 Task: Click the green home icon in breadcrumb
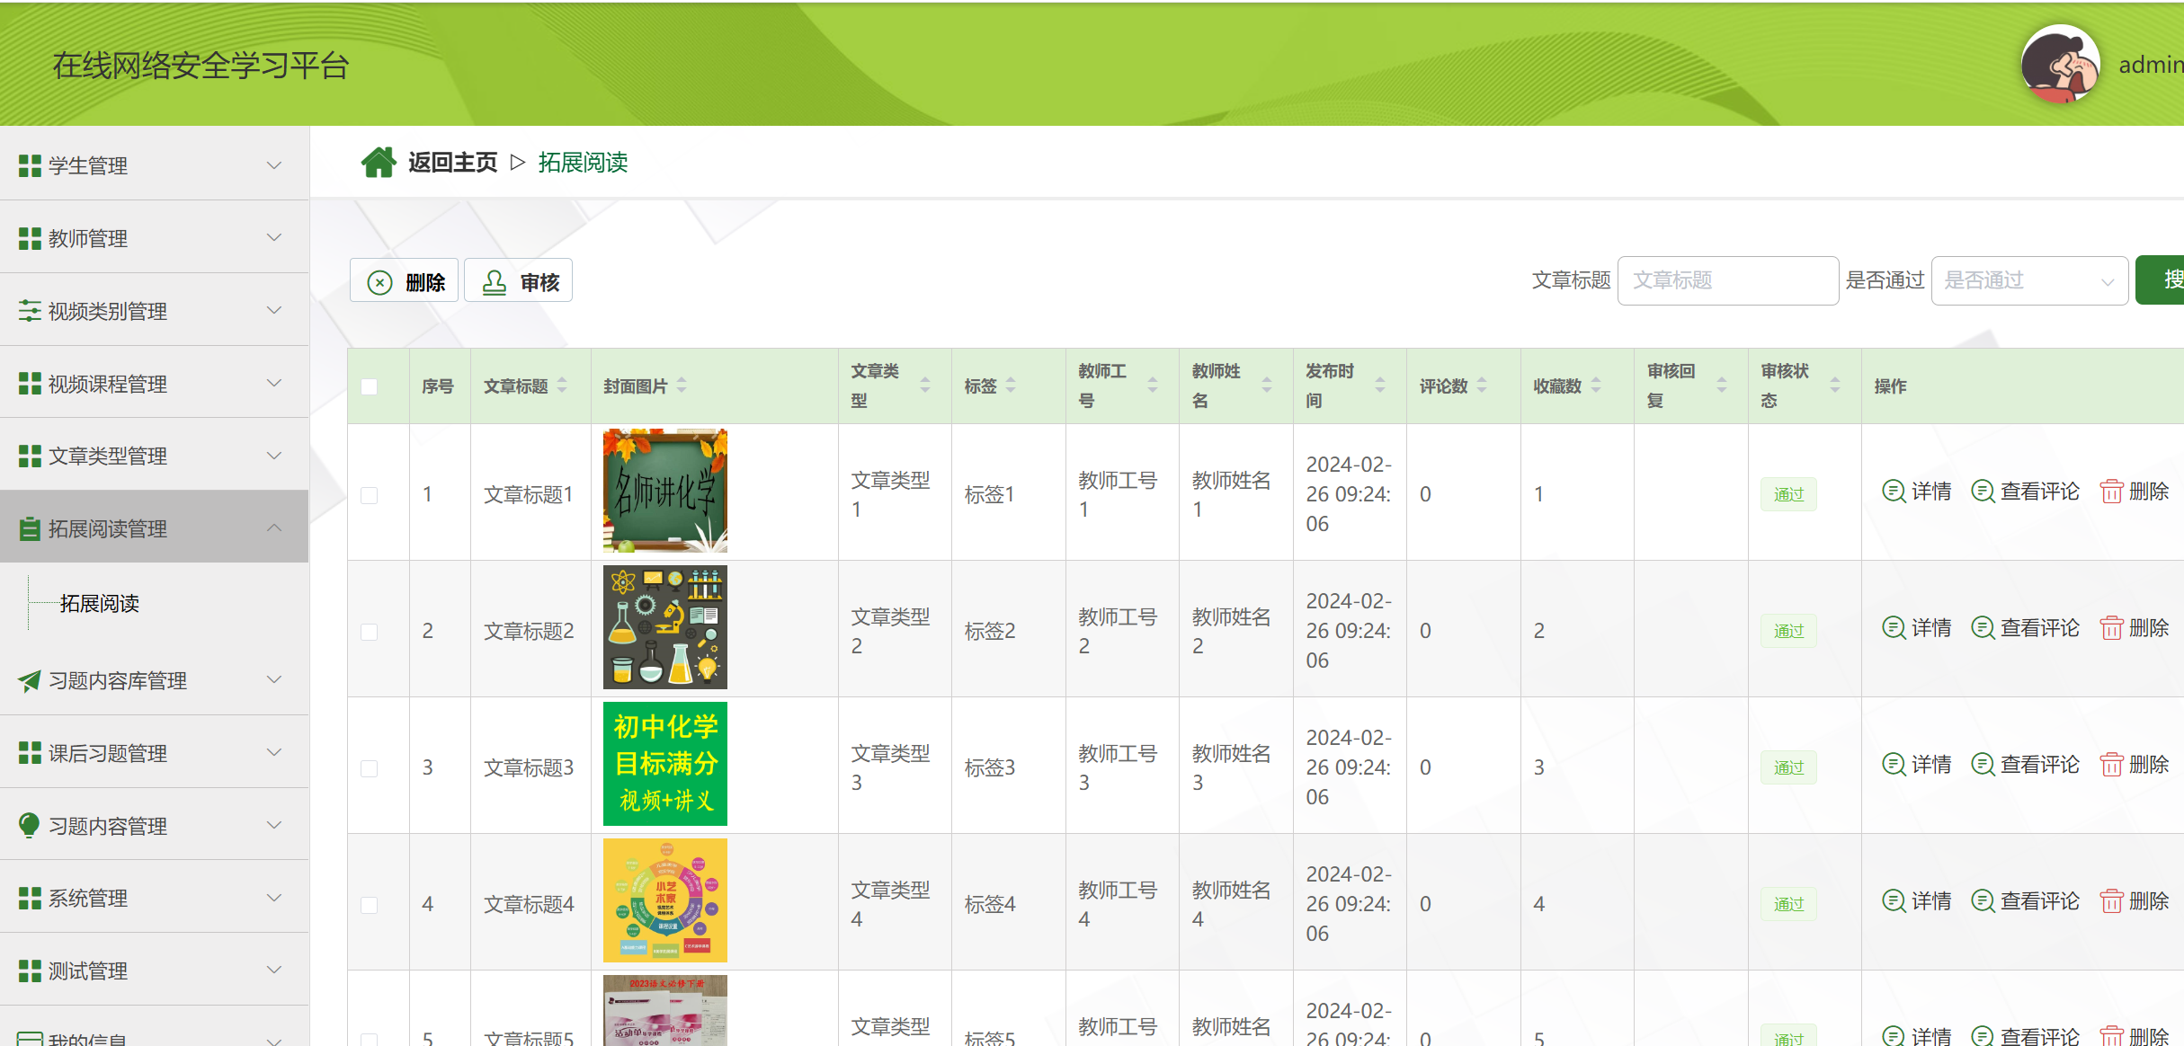pyautogui.click(x=378, y=163)
